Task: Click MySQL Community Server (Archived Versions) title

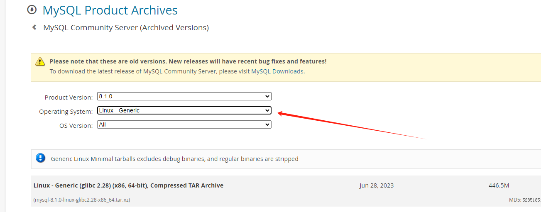Action: coord(126,28)
